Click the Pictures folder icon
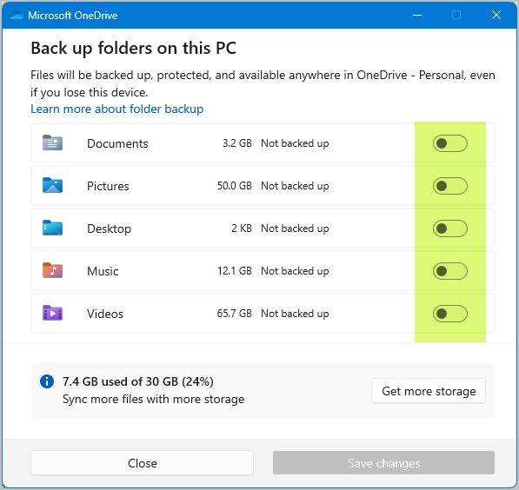Viewport: 519px width, 490px height. [x=52, y=185]
